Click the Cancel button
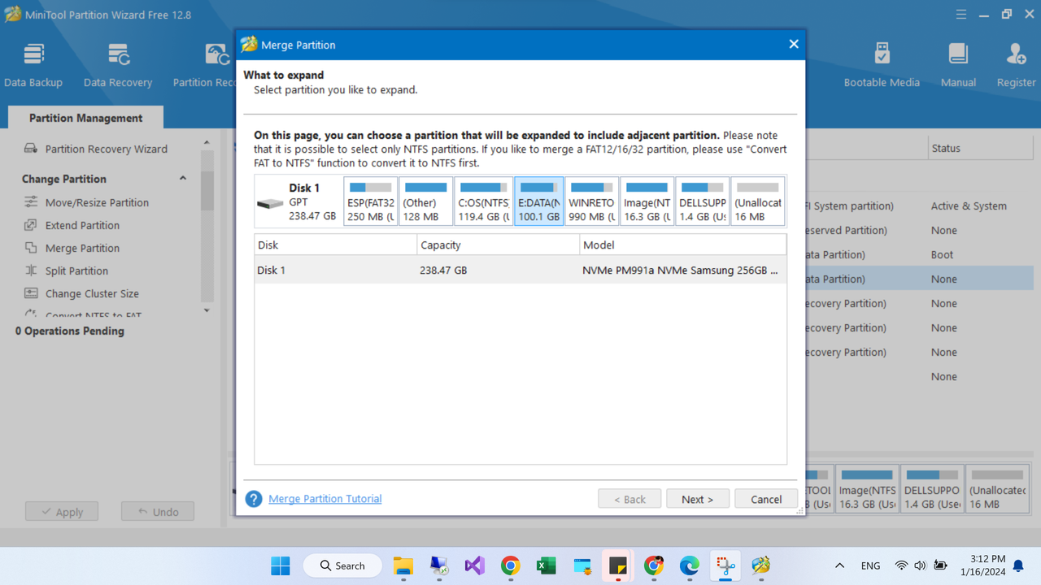 [766, 499]
